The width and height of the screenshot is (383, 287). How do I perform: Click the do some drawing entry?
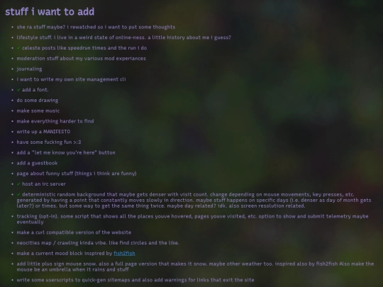(x=38, y=101)
